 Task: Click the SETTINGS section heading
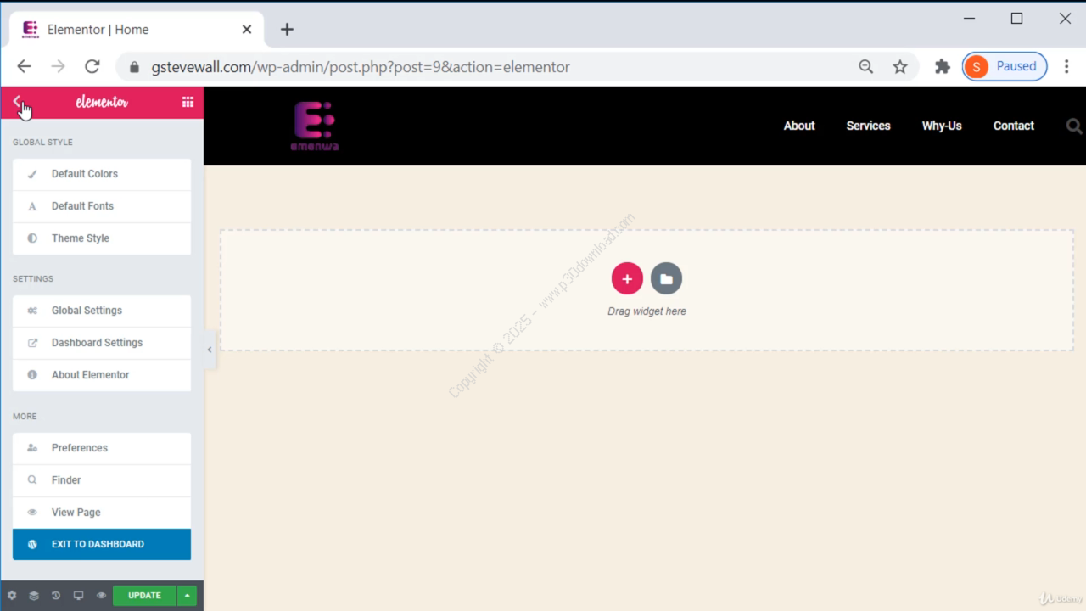(x=33, y=279)
